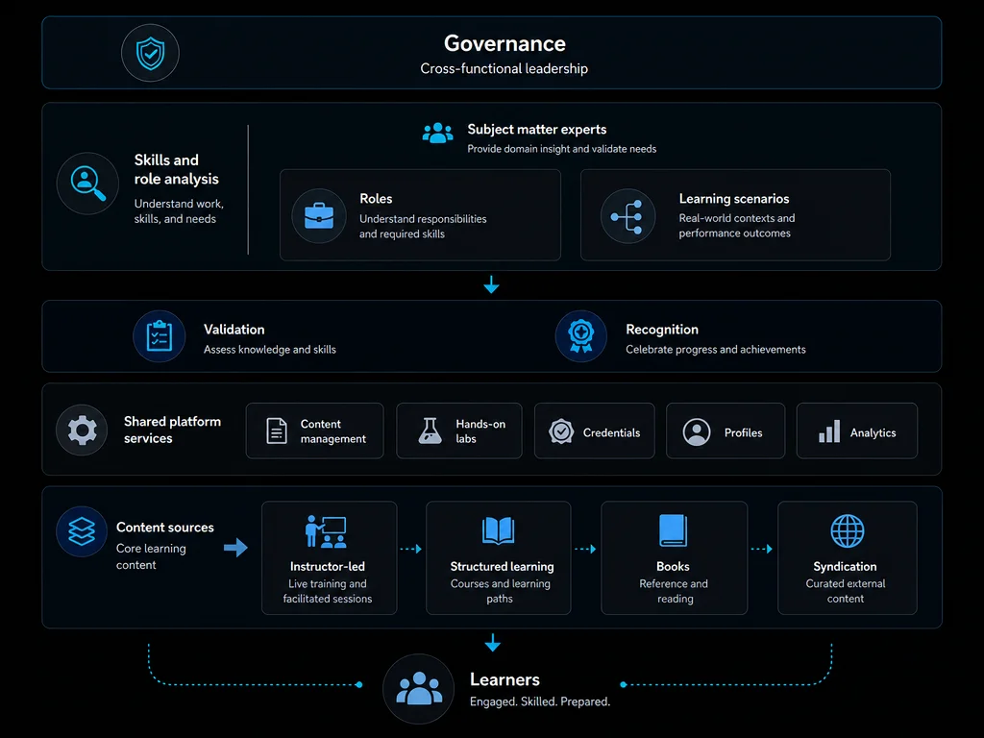Click 'Reference and reading' text
Screen dimensions: 984x738
674,591
